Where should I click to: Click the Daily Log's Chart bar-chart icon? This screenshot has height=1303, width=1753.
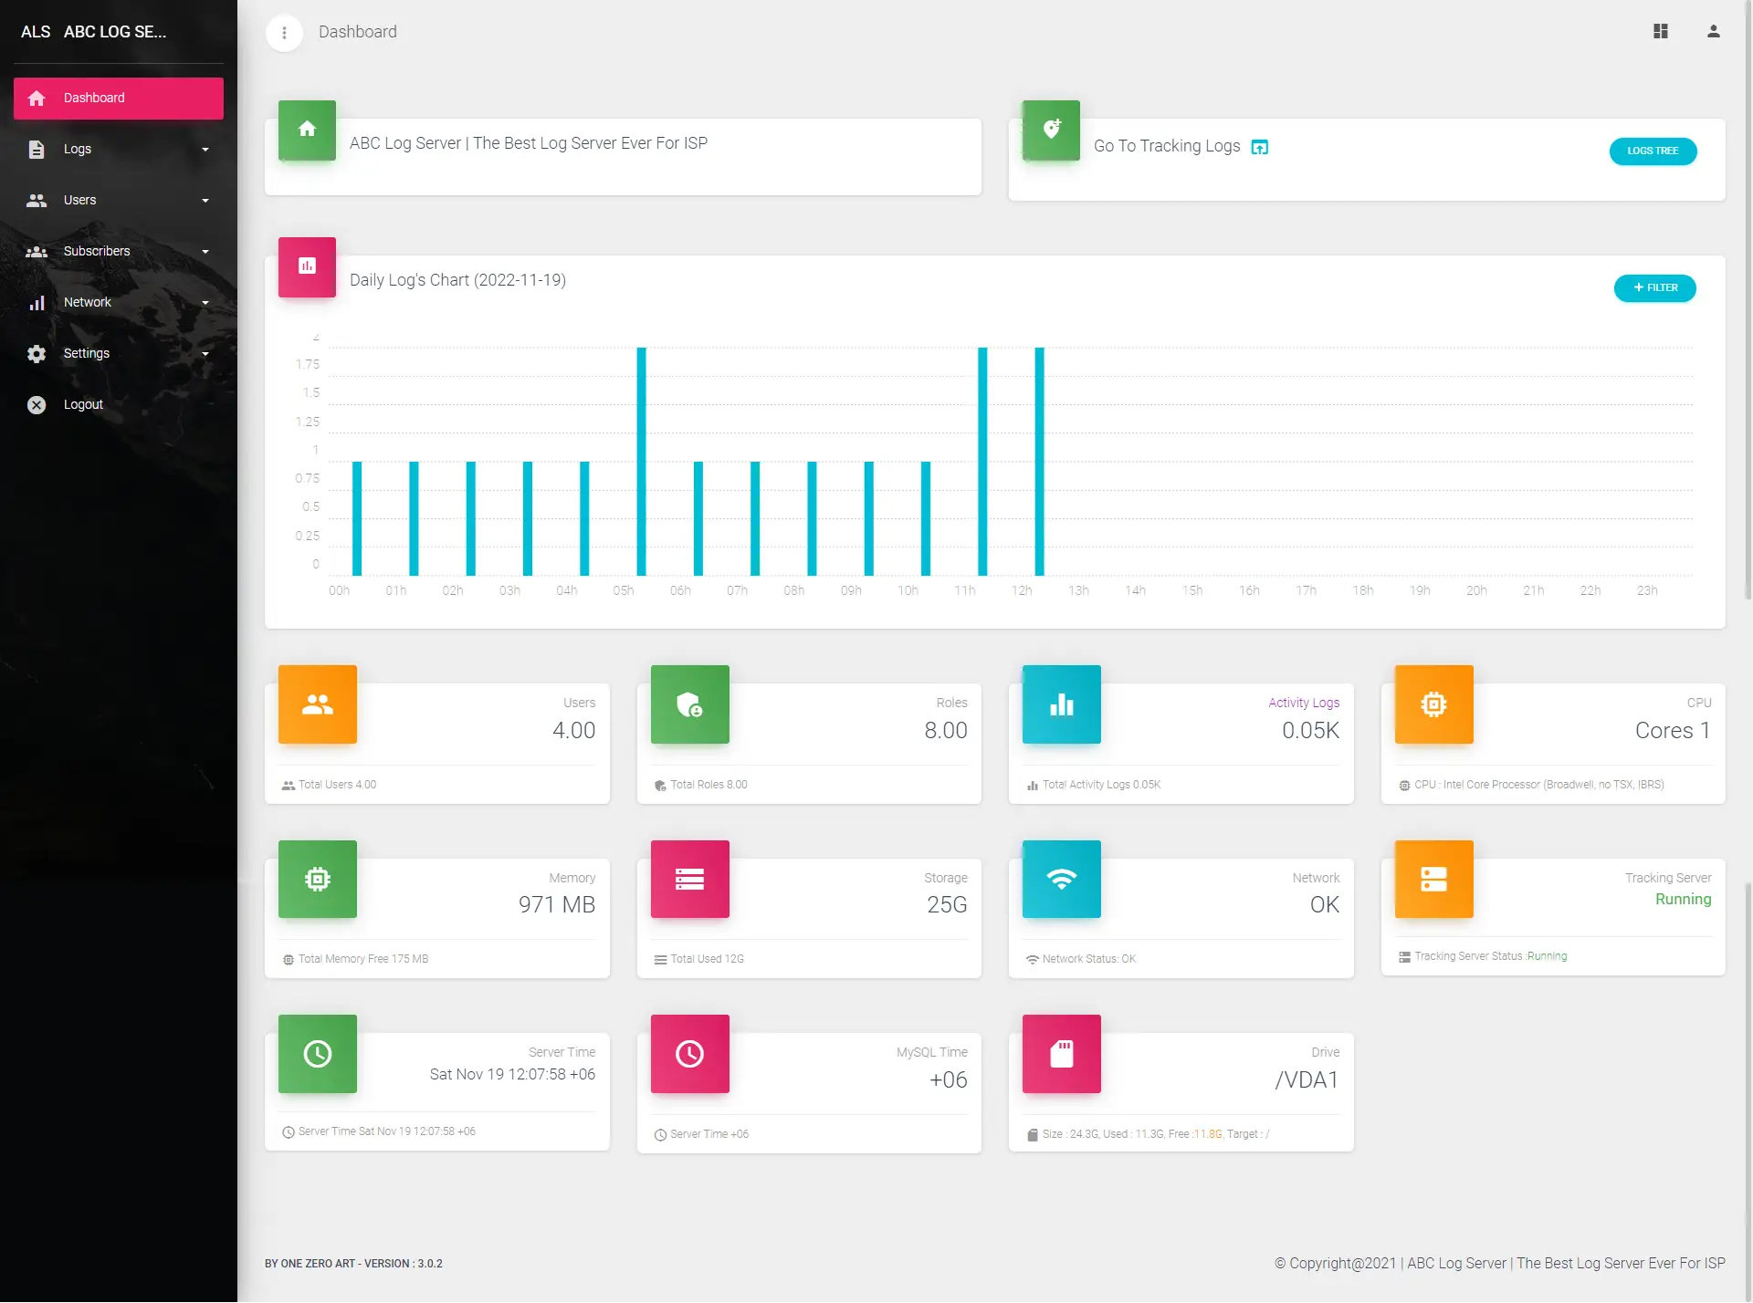pyautogui.click(x=306, y=267)
